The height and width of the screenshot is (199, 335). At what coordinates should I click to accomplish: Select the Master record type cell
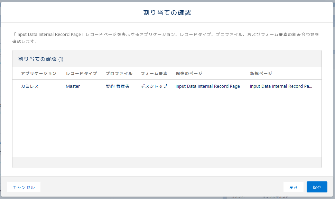pyautogui.click(x=73, y=86)
